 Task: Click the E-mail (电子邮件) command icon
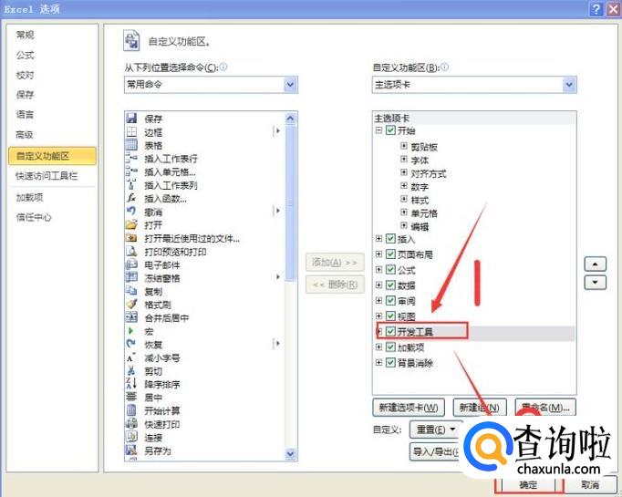[x=131, y=264]
